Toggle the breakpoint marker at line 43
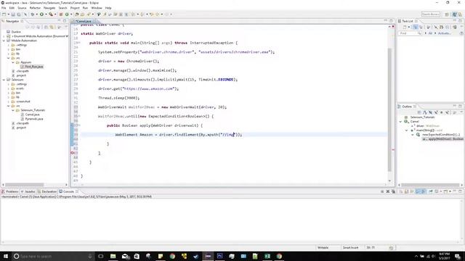 point(72,153)
